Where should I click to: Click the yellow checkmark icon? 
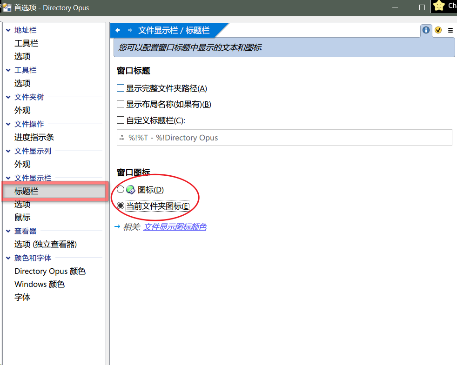(438, 30)
